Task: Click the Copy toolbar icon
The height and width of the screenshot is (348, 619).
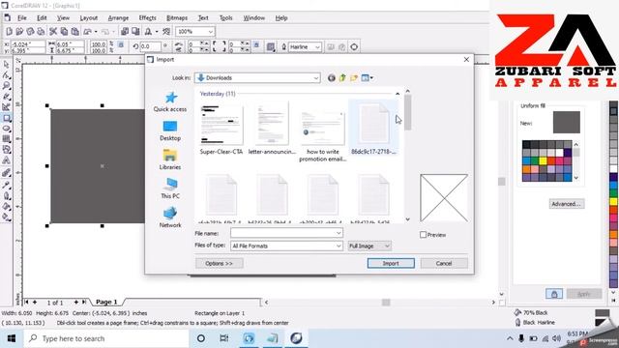Action: pos(64,32)
